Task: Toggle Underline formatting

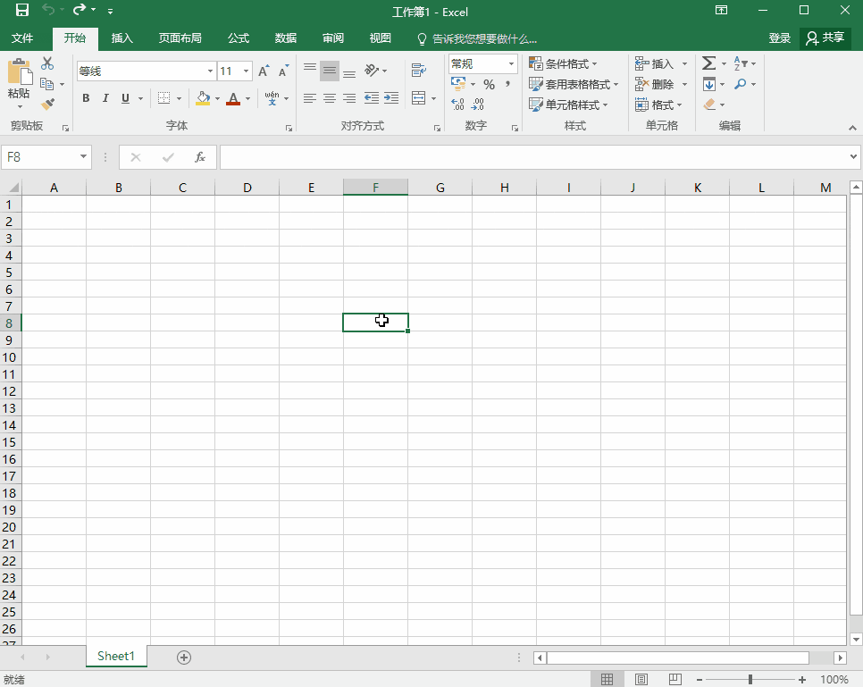Action: point(125,98)
